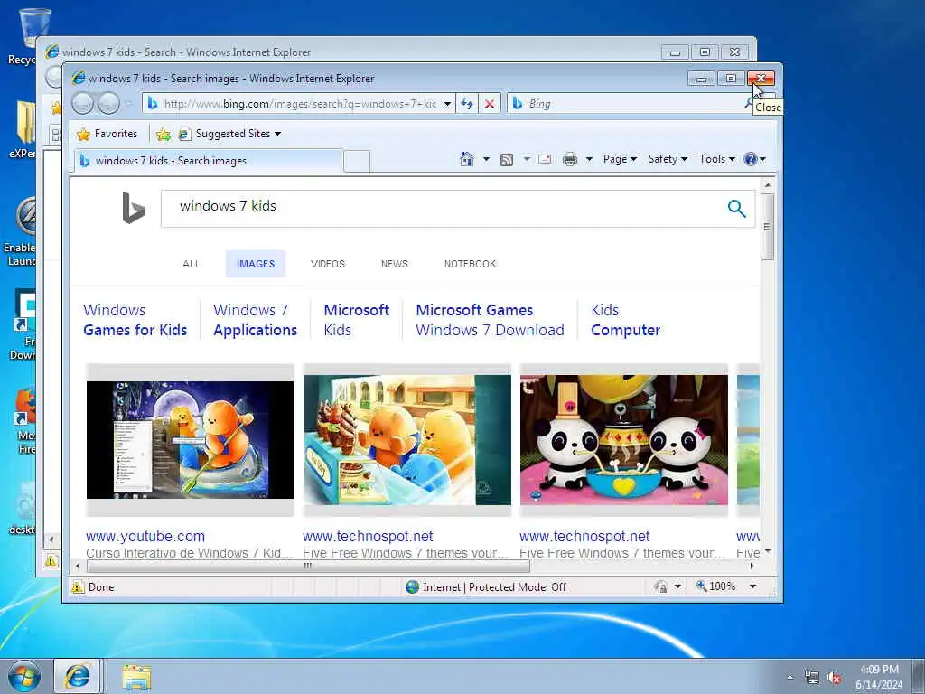This screenshot has width=925, height=694.
Task: Expand the Print dropdown arrow
Action: (x=589, y=159)
